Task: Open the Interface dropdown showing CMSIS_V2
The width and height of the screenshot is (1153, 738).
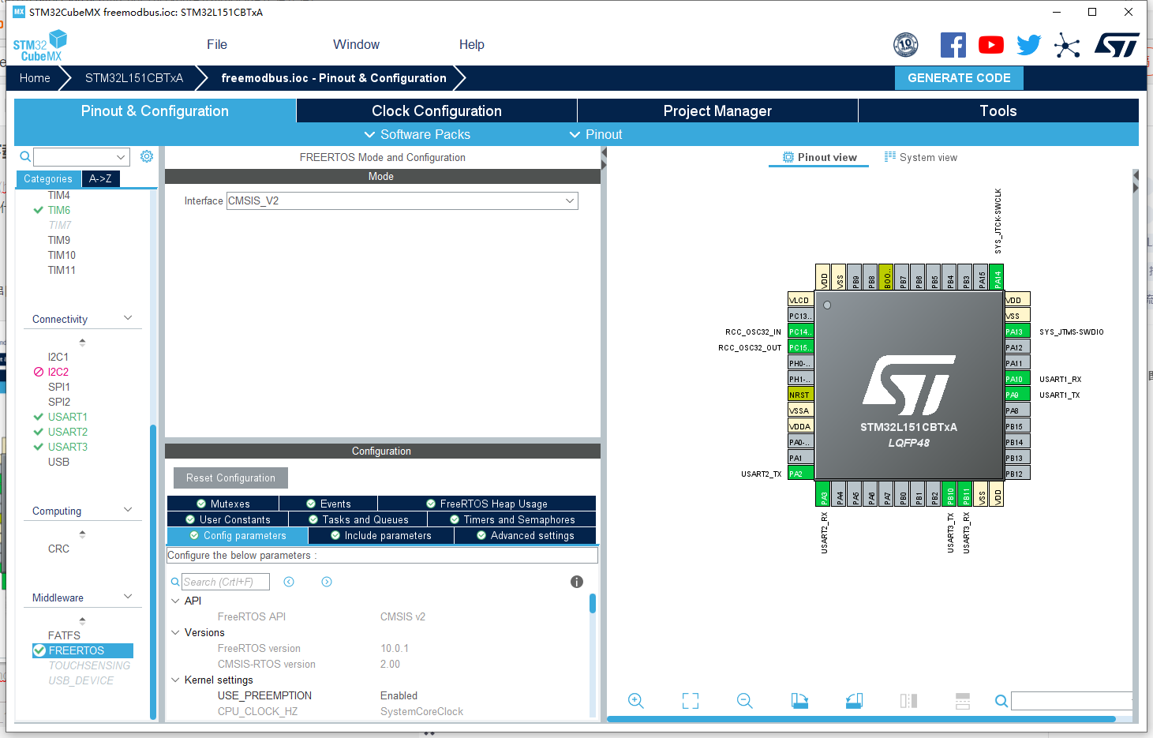Action: click(x=569, y=200)
